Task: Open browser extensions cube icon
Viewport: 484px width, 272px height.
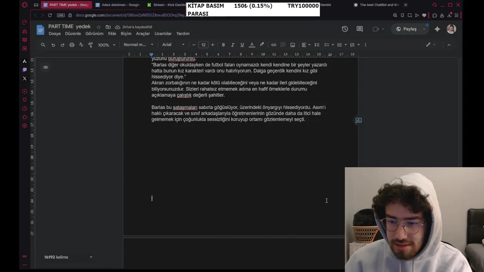Action: point(434,15)
